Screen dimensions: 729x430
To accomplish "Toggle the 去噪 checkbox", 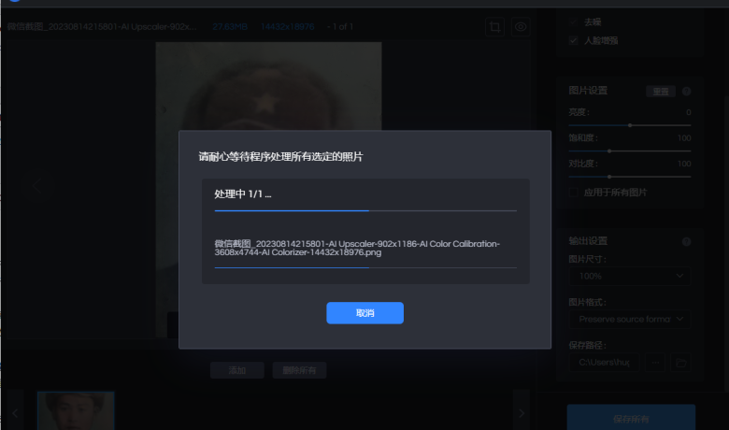I will tap(573, 21).
